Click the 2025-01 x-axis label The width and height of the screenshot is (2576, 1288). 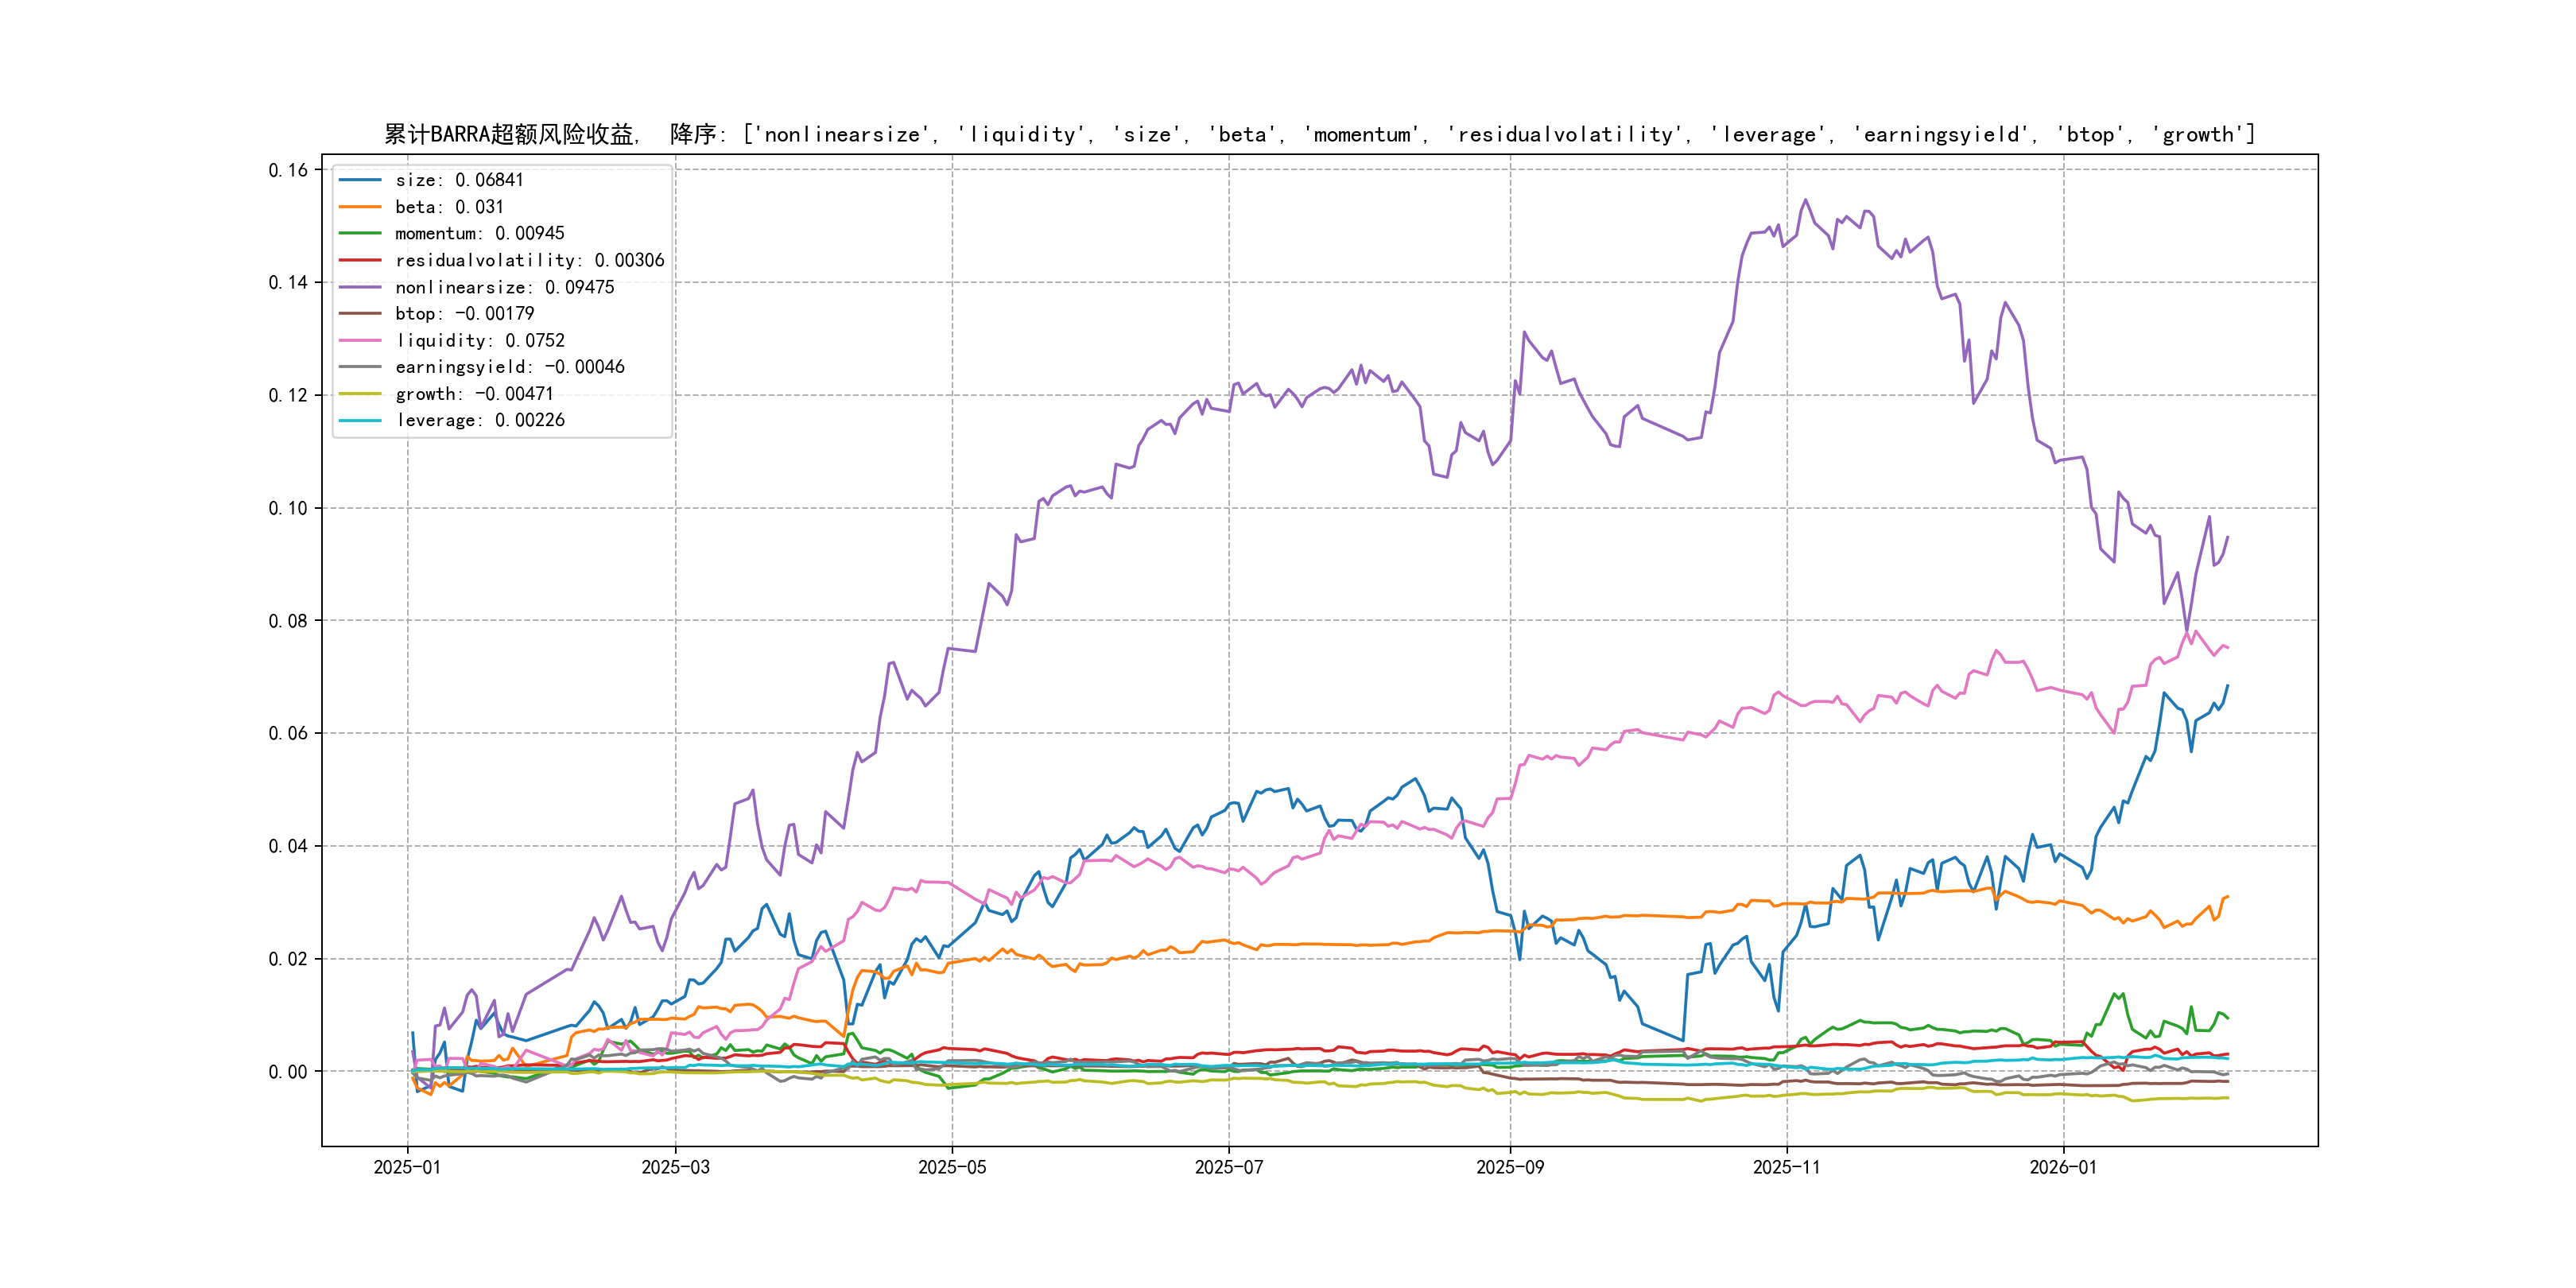click(x=407, y=1168)
